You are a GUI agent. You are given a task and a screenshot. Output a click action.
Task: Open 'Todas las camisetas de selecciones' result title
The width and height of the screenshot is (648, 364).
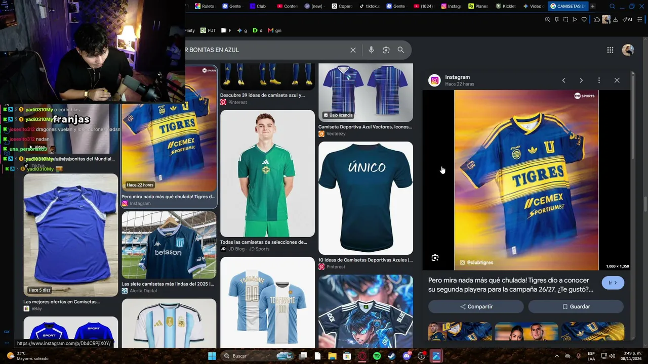pyautogui.click(x=264, y=242)
